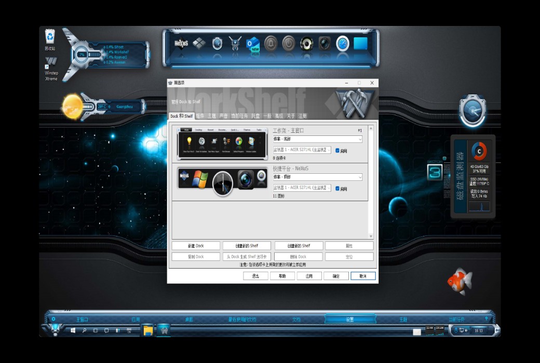Viewport: 540px width, 363px height.
Task: Click the 新建 Dock button
Action: coord(196,245)
